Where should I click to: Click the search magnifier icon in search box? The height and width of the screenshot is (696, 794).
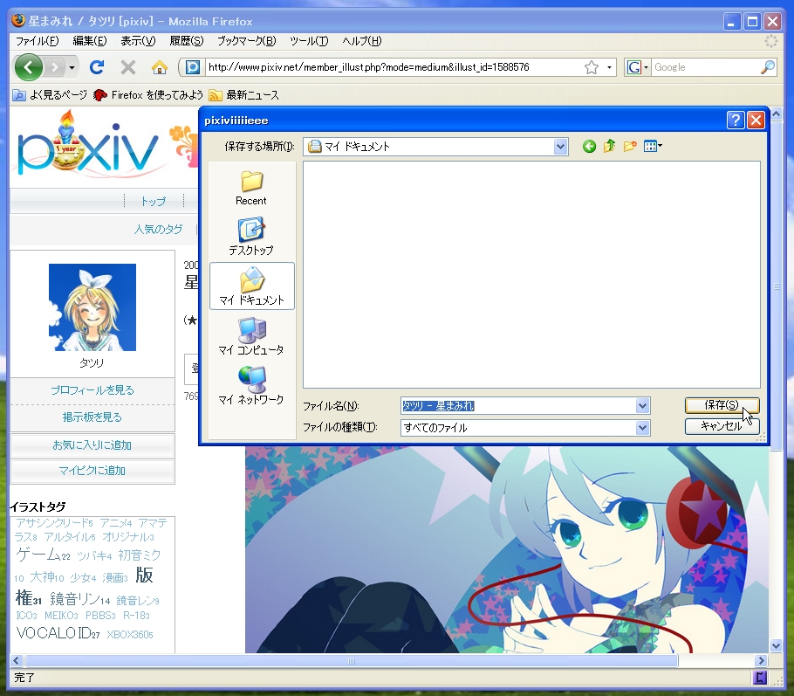point(768,67)
